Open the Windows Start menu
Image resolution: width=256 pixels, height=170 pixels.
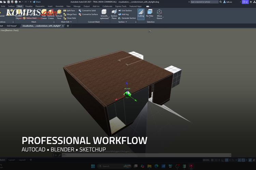(x=93, y=166)
